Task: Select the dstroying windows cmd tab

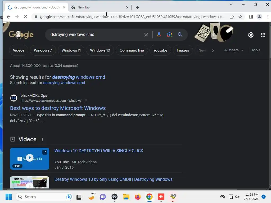Action: (x=37, y=7)
